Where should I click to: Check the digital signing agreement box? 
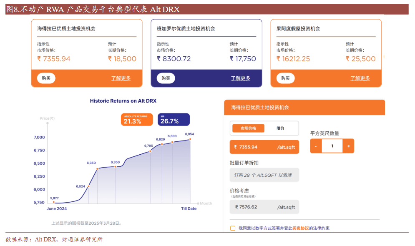pos(233,228)
